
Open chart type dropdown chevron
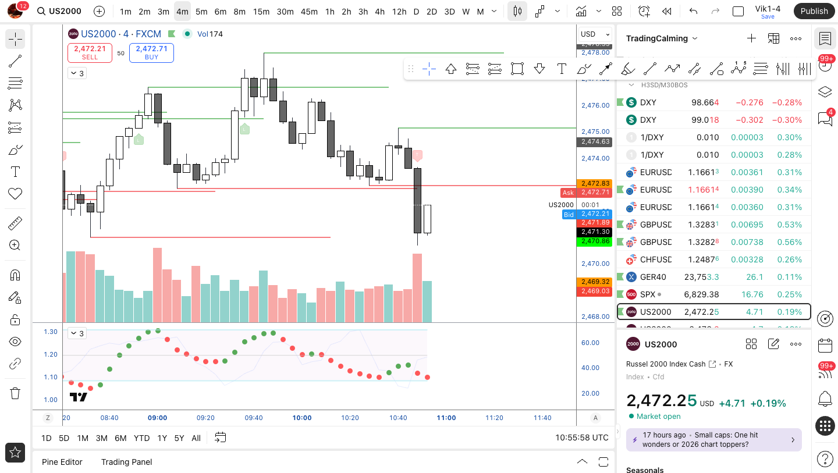point(558,11)
